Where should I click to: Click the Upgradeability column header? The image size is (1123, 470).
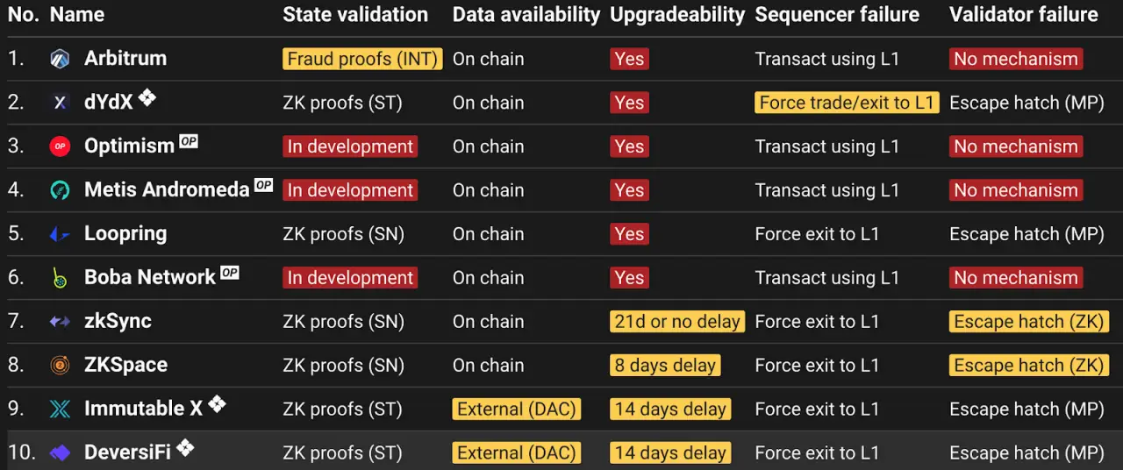[677, 15]
